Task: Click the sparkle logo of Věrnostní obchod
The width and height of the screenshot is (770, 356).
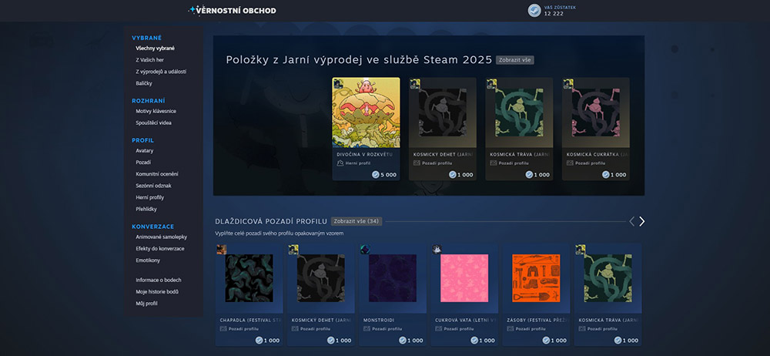Action: point(193,10)
